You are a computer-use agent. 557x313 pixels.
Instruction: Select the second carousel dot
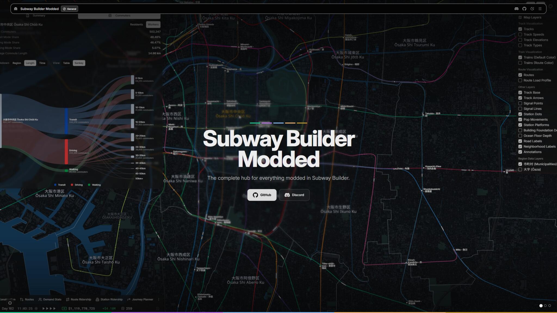(545, 306)
